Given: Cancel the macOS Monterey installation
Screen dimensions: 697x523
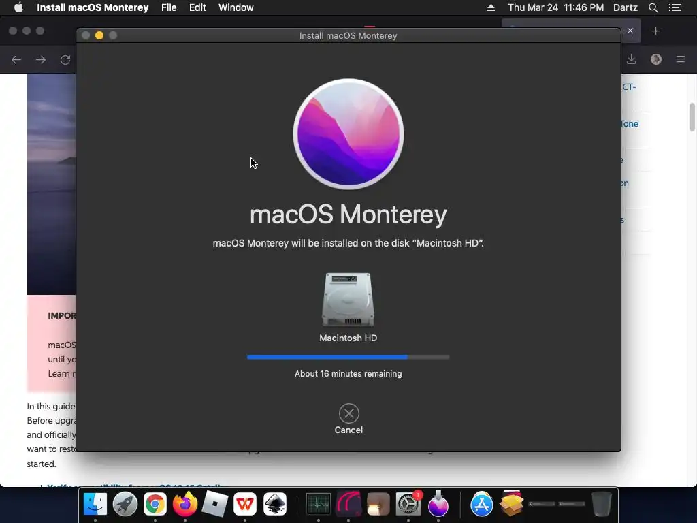Looking at the screenshot, I should [x=349, y=413].
